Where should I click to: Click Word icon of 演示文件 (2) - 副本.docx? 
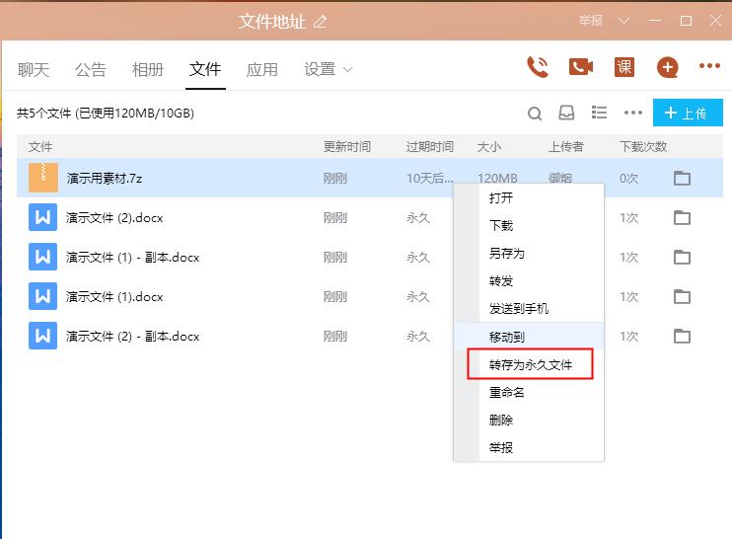(x=43, y=336)
